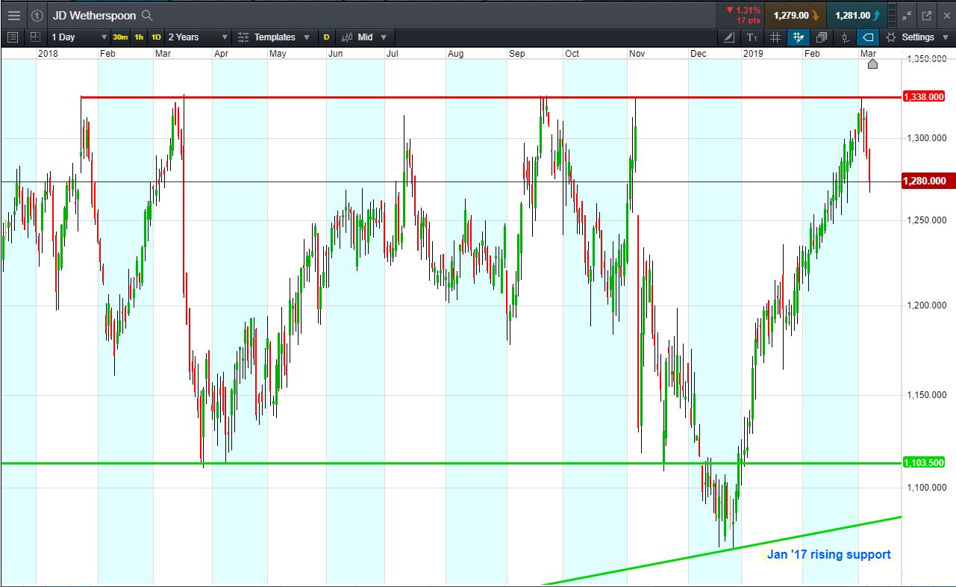The width and height of the screenshot is (956, 587).
Task: Click the grey arrow marker below Mar
Action: click(872, 63)
